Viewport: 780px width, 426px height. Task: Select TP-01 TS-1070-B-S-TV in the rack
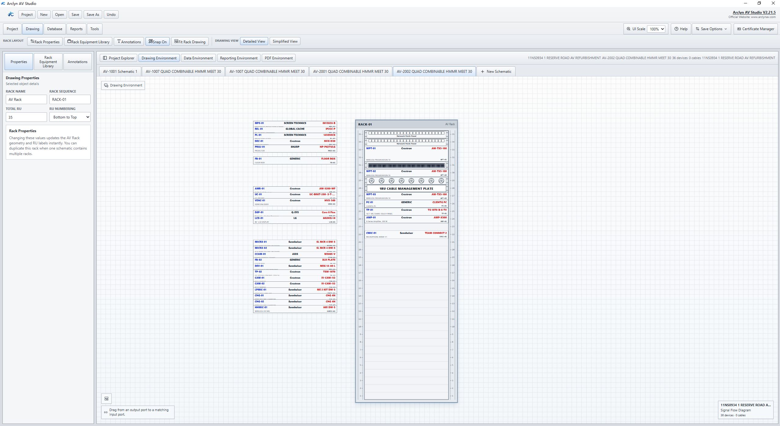pos(406,212)
